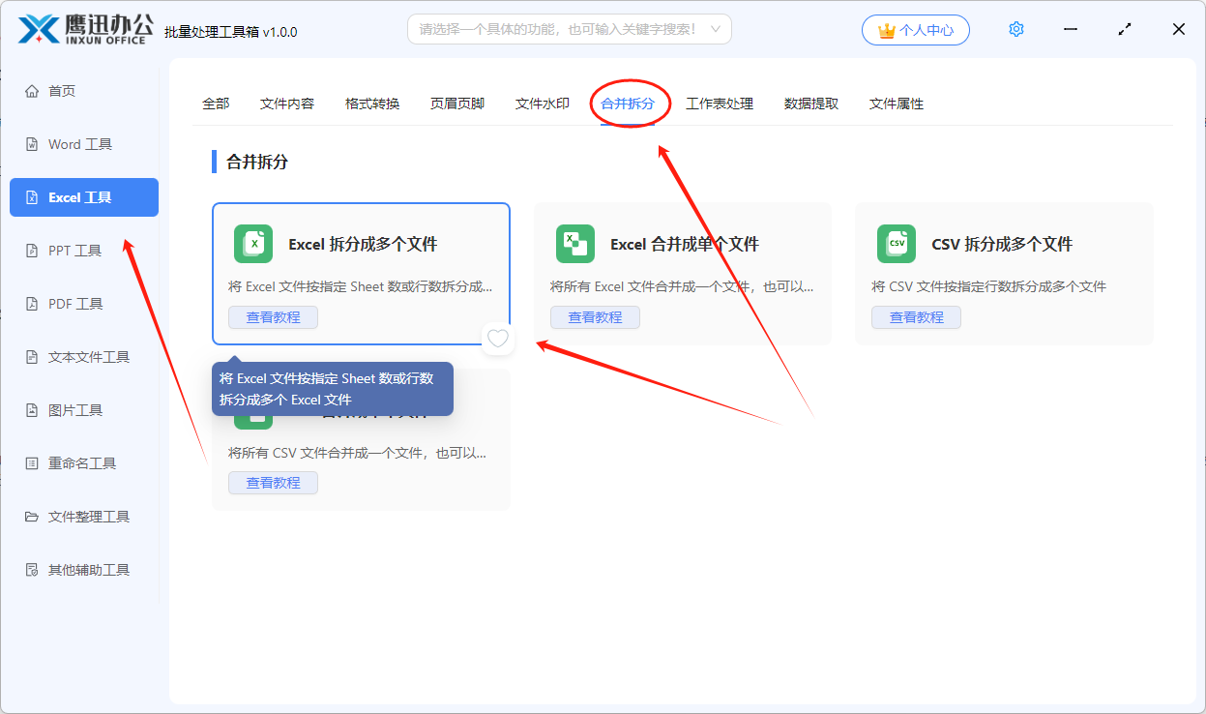
Task: Switch to the 工作表处理 tab
Action: click(720, 104)
